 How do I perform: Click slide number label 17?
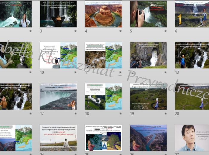tap(42, 114)
